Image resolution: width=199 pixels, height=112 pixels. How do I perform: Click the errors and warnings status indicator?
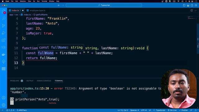[10, 110]
